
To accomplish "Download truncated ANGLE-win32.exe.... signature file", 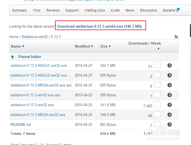I will [x=41, y=76].
